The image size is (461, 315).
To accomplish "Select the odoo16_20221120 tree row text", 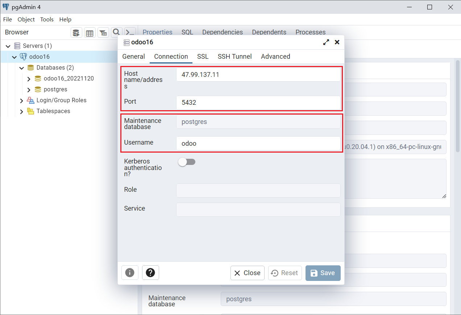I will point(69,79).
